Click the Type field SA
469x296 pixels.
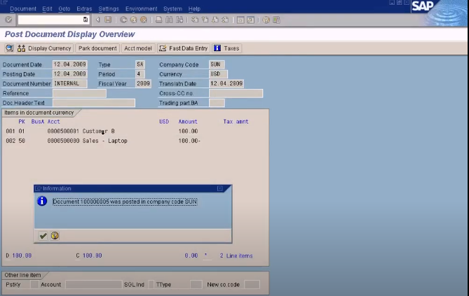pyautogui.click(x=140, y=64)
